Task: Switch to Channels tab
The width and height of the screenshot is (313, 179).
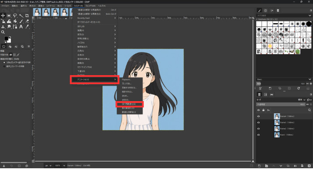Action: coord(266,95)
